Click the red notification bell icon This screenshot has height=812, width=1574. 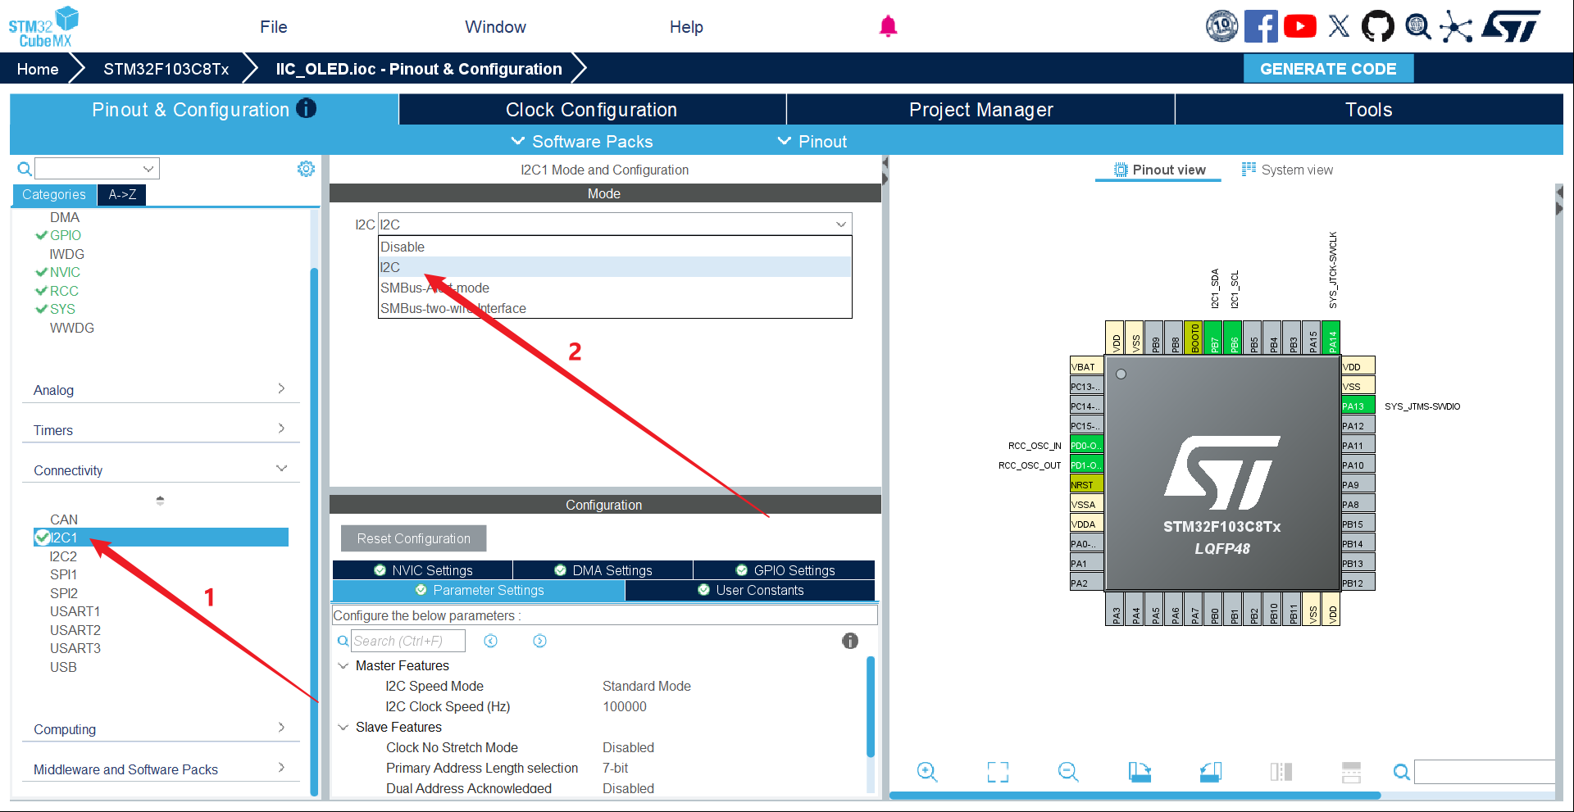(x=888, y=26)
